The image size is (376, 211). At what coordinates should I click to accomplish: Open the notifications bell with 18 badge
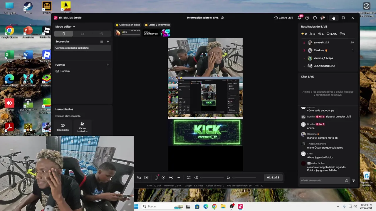[x=299, y=18]
